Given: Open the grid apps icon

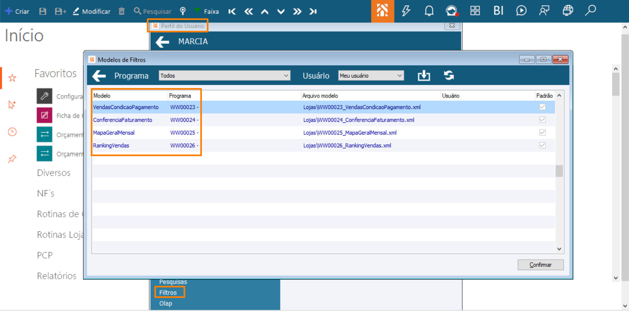Looking at the screenshot, I should click(x=475, y=11).
